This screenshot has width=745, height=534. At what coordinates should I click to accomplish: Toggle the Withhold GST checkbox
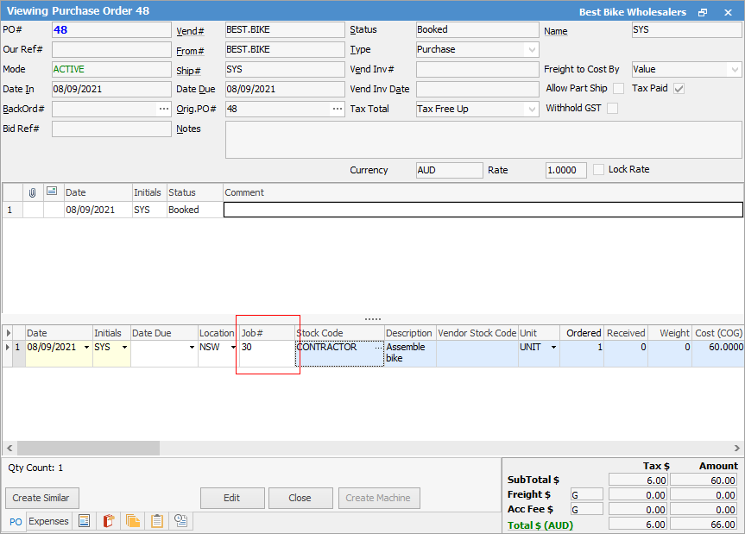(x=614, y=109)
